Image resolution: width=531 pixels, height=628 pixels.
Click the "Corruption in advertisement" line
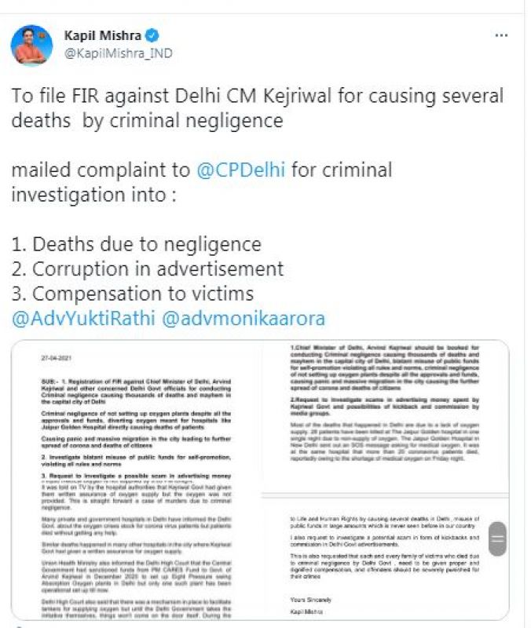pos(148,268)
